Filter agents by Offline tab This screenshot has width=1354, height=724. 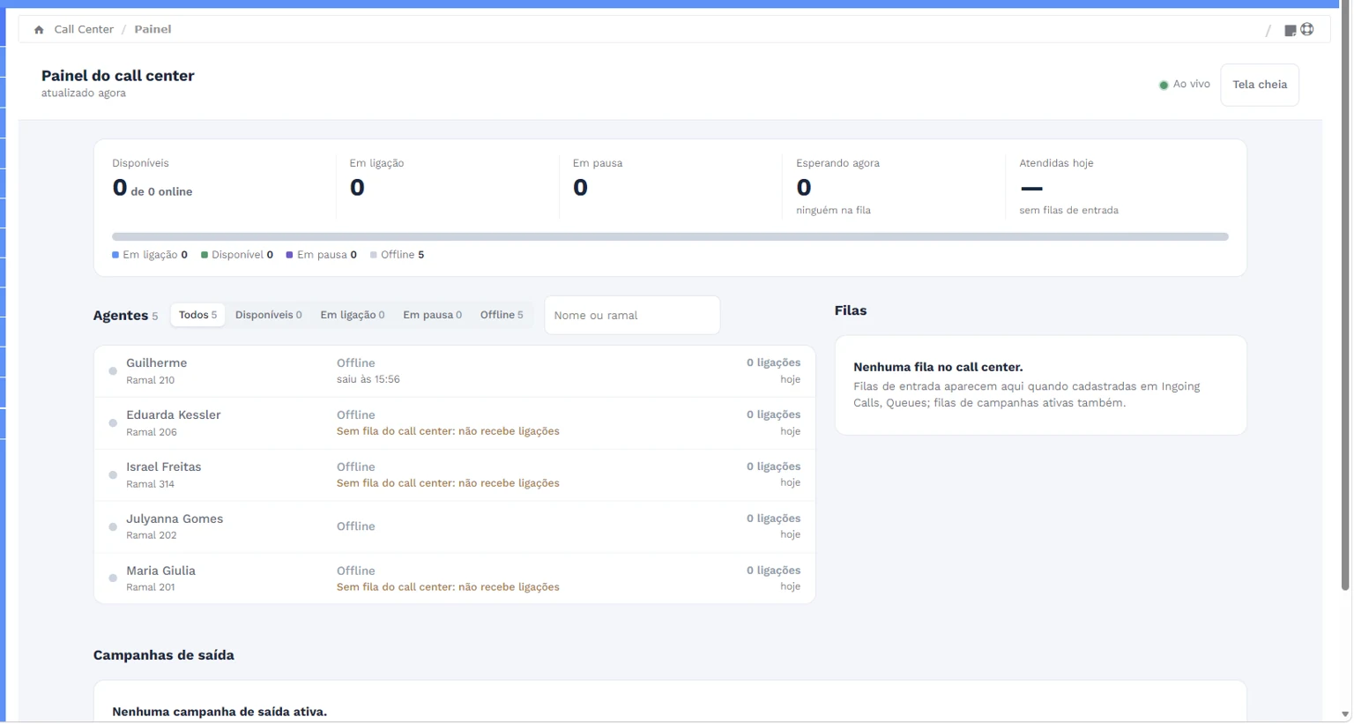502,315
